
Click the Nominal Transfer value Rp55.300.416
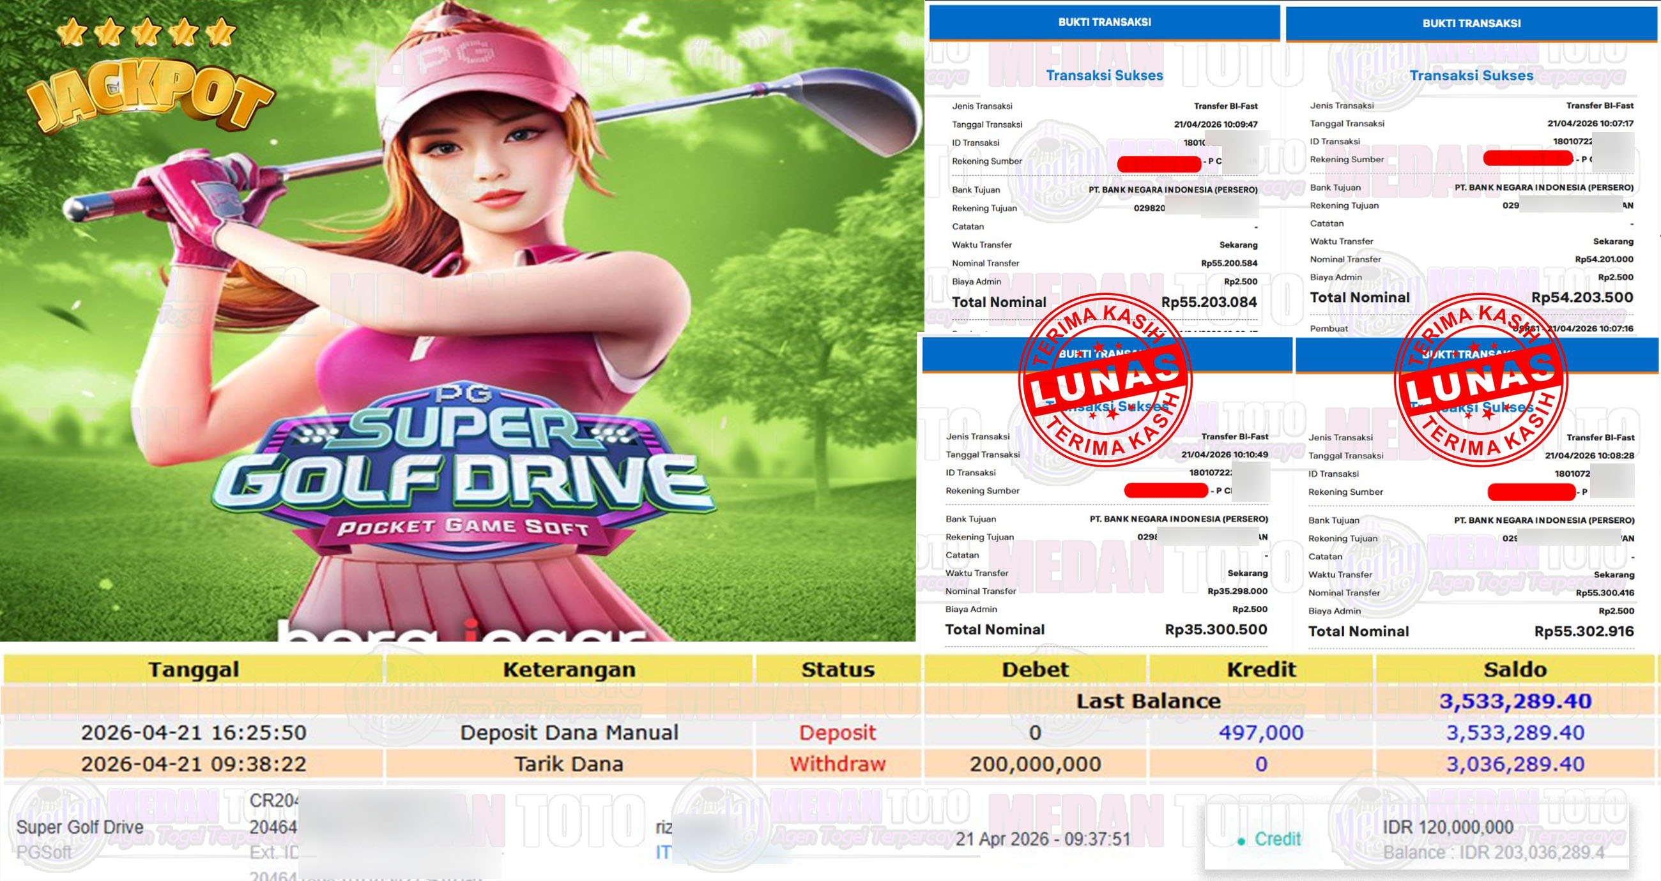coord(1605,593)
